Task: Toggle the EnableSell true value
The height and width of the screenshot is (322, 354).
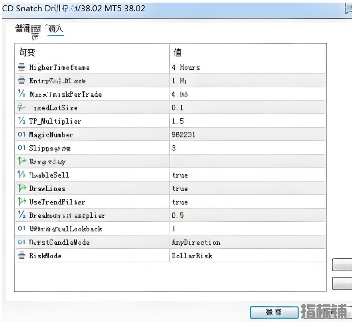Action: 180,175
